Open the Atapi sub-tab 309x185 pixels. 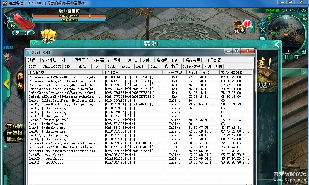tap(126, 66)
